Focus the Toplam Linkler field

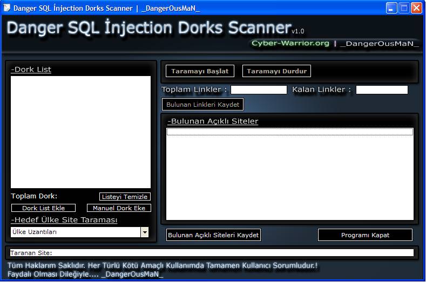pyautogui.click(x=259, y=90)
